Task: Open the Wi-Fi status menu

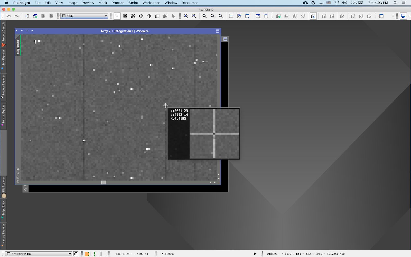Action: click(337, 3)
